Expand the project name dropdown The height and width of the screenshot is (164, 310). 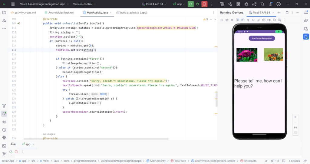44,4
